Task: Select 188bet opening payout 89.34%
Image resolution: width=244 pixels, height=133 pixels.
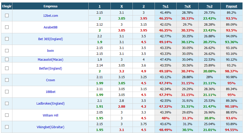Action: [x=232, y=89]
